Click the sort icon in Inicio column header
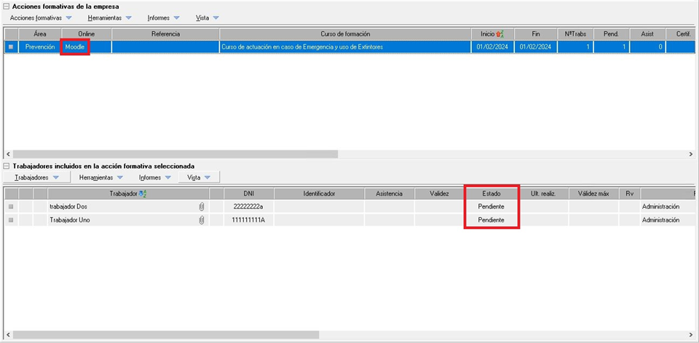 pos(499,34)
